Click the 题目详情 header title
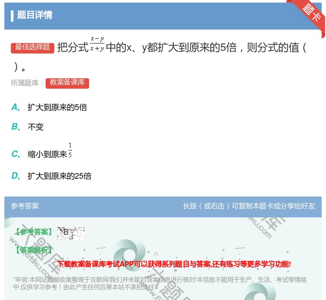The width and height of the screenshot is (326, 300). tap(35, 15)
